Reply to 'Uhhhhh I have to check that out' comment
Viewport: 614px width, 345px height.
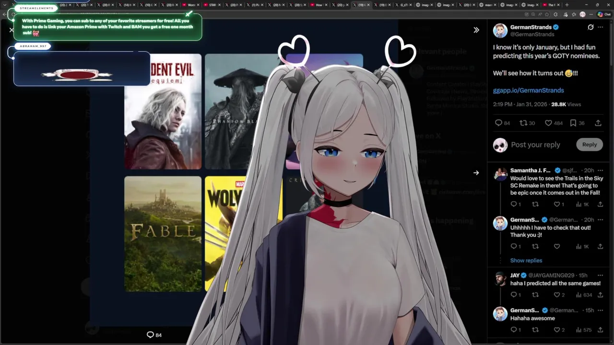(516, 246)
